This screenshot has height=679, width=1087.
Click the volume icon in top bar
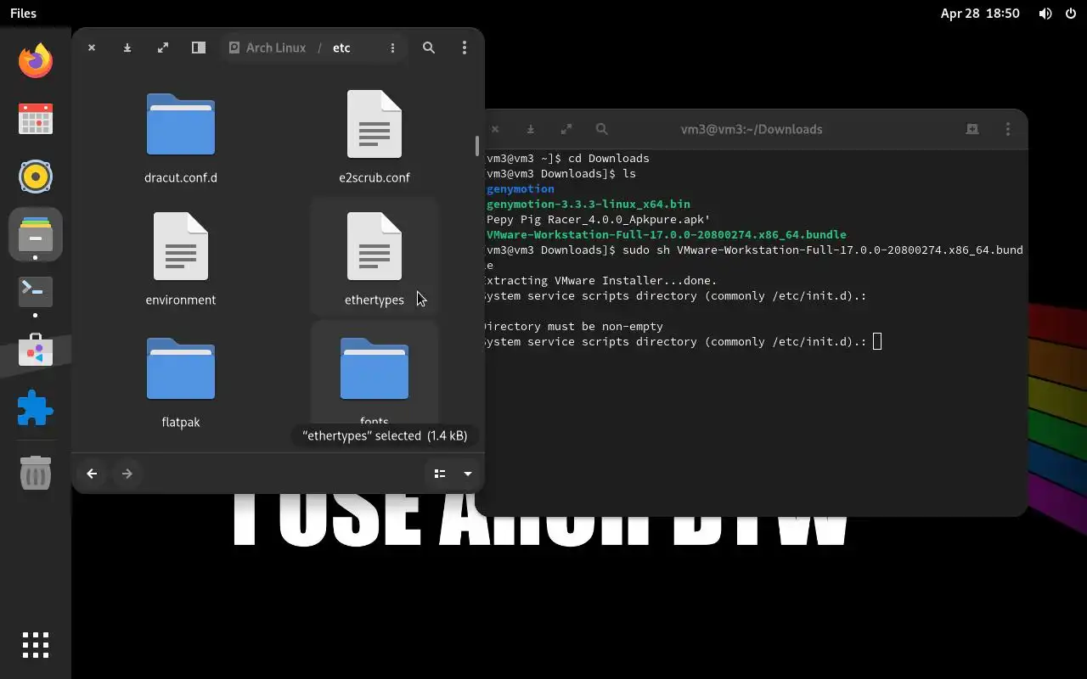click(x=1045, y=14)
